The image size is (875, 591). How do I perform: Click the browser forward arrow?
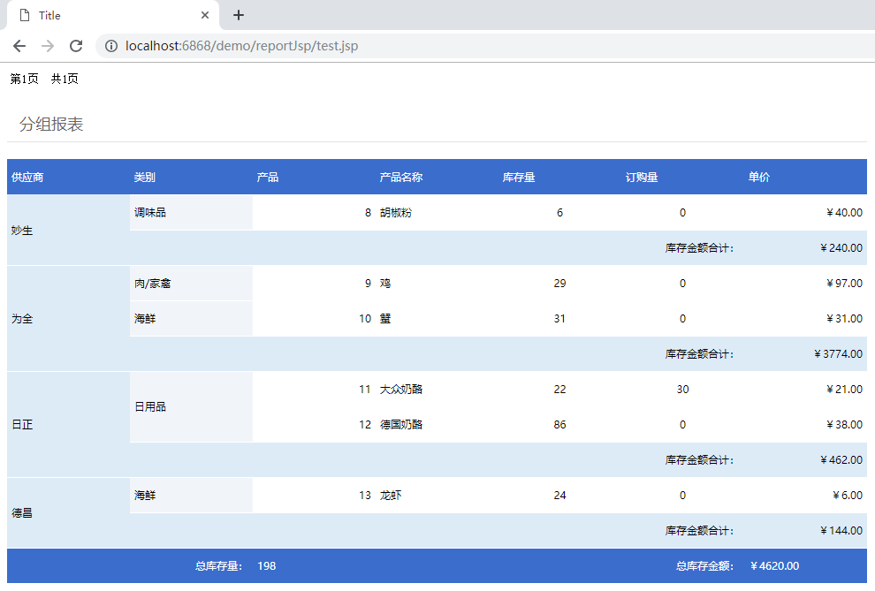pyautogui.click(x=48, y=46)
